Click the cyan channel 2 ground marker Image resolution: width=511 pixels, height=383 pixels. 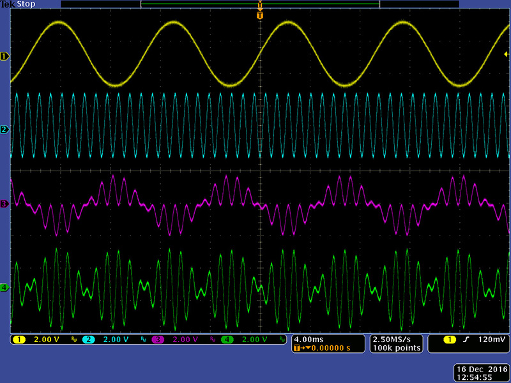click(5, 130)
